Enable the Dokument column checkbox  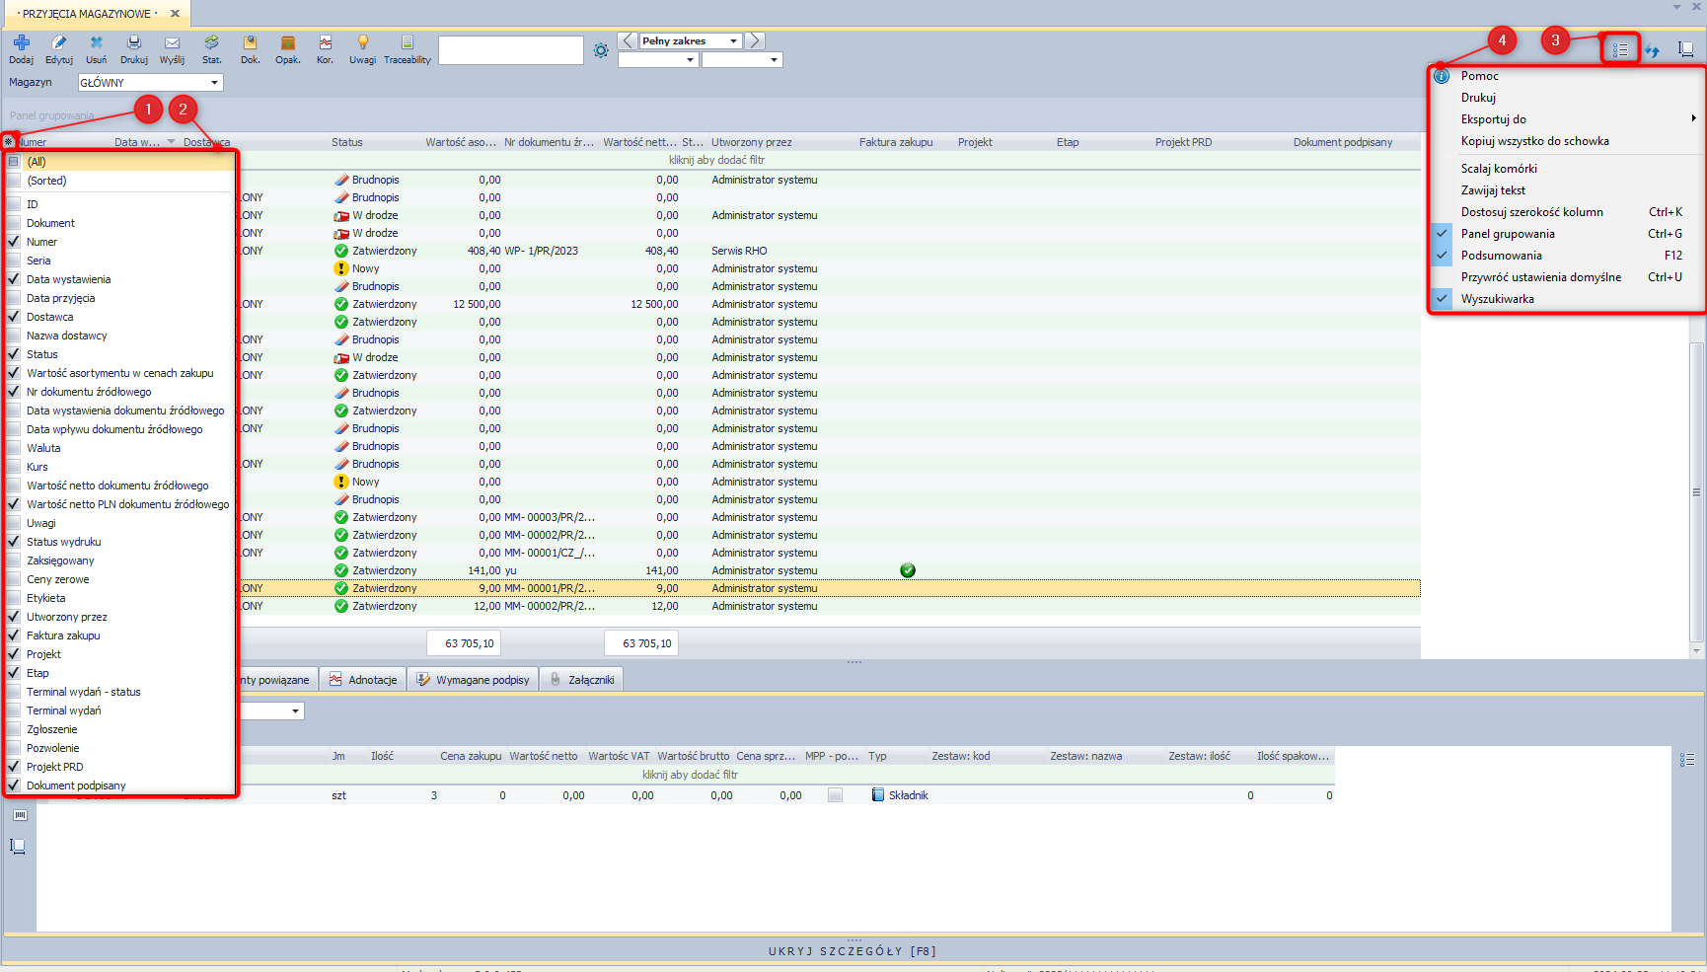(14, 223)
